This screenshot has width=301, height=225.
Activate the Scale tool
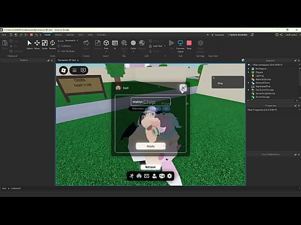(x=44, y=44)
